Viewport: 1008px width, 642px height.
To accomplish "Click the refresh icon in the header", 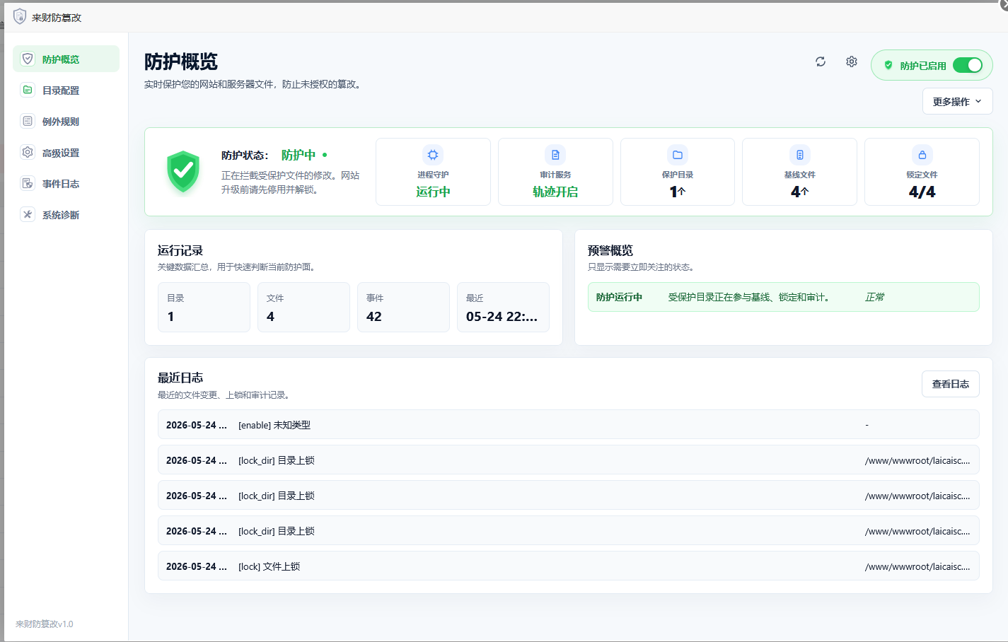I will 821,62.
